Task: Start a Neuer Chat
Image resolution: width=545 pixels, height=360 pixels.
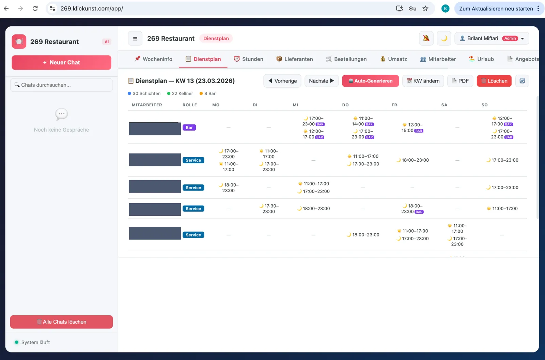Action: click(x=61, y=62)
